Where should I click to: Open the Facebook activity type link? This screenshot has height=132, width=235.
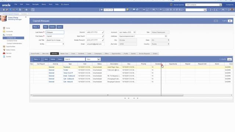click(x=67, y=67)
